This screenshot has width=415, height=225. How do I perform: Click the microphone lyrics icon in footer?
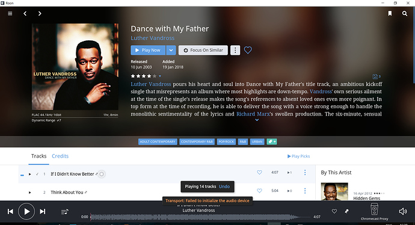pyautogui.click(x=346, y=211)
